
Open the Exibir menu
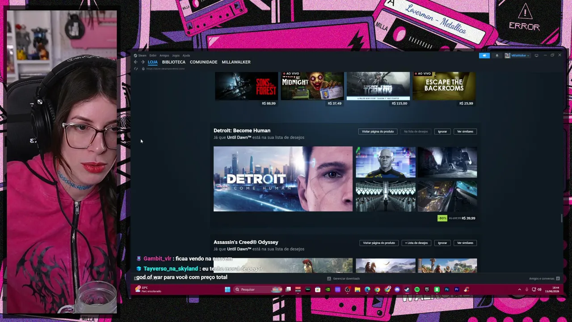pyautogui.click(x=153, y=55)
